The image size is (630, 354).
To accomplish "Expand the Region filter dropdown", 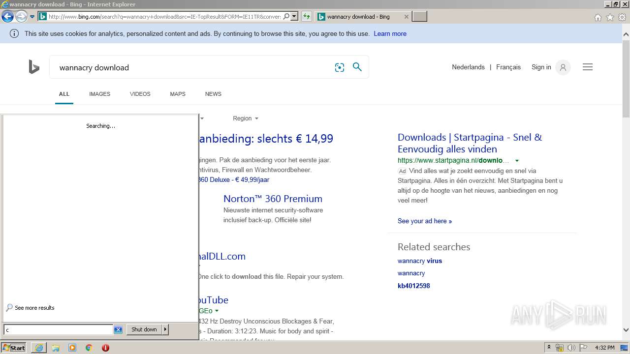I will tap(246, 118).
